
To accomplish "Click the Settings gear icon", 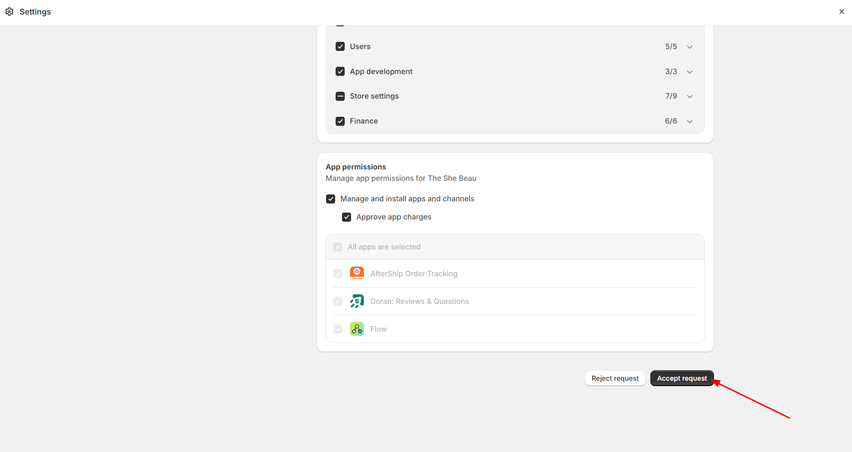I will tap(10, 12).
